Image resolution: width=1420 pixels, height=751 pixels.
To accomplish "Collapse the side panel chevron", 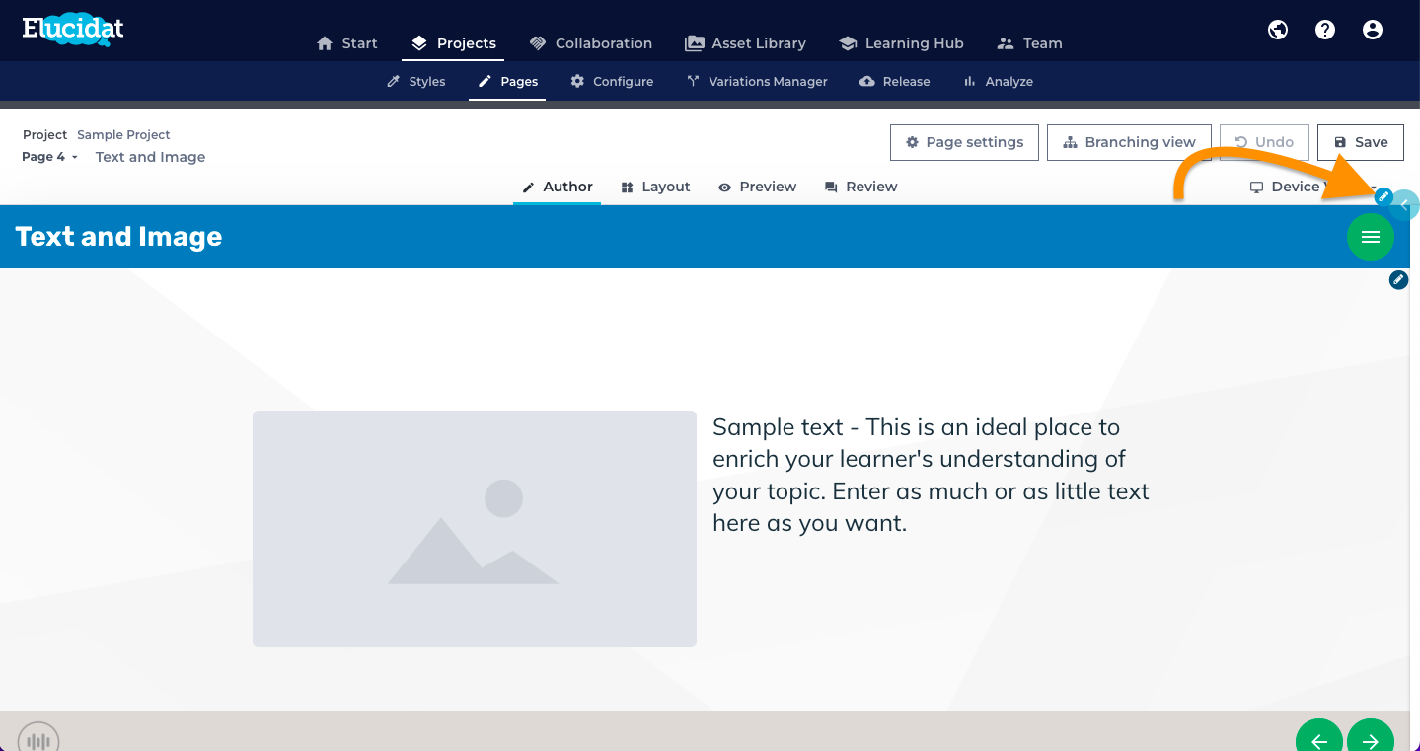I will coord(1405,205).
